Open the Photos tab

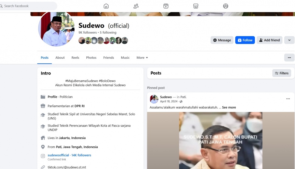coord(91,58)
